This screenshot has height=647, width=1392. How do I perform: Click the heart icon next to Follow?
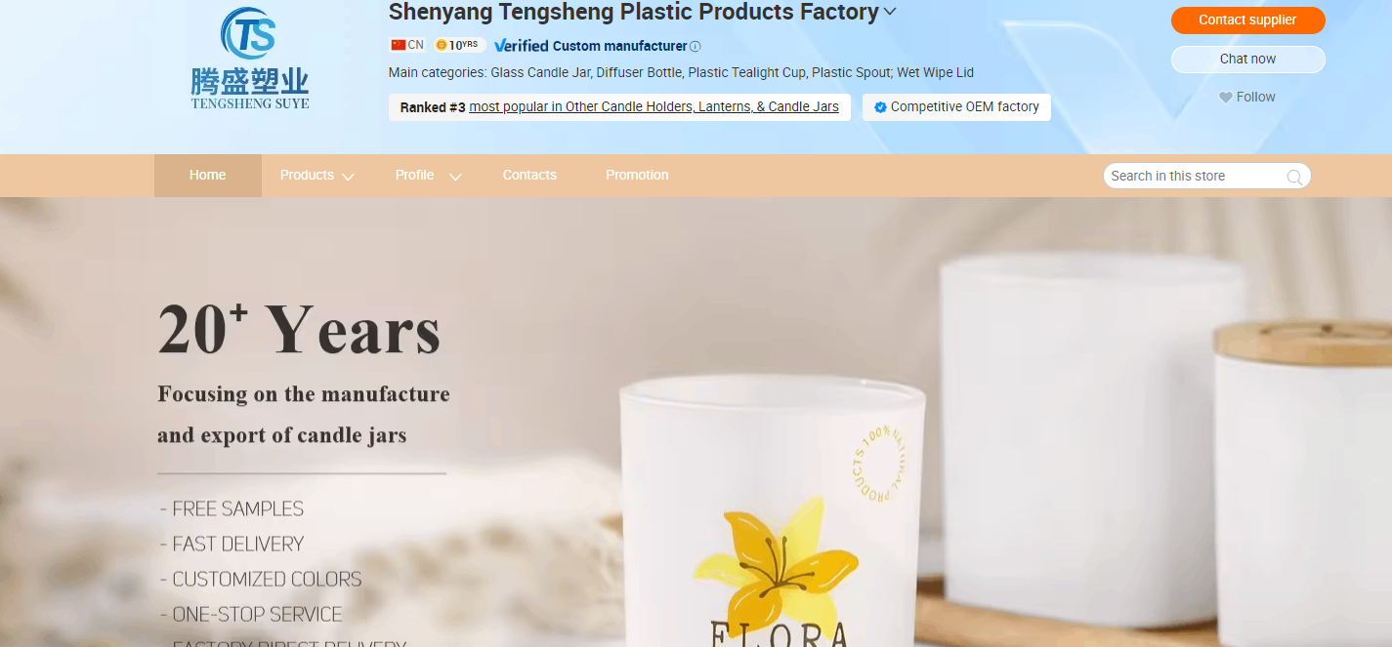[x=1225, y=98]
